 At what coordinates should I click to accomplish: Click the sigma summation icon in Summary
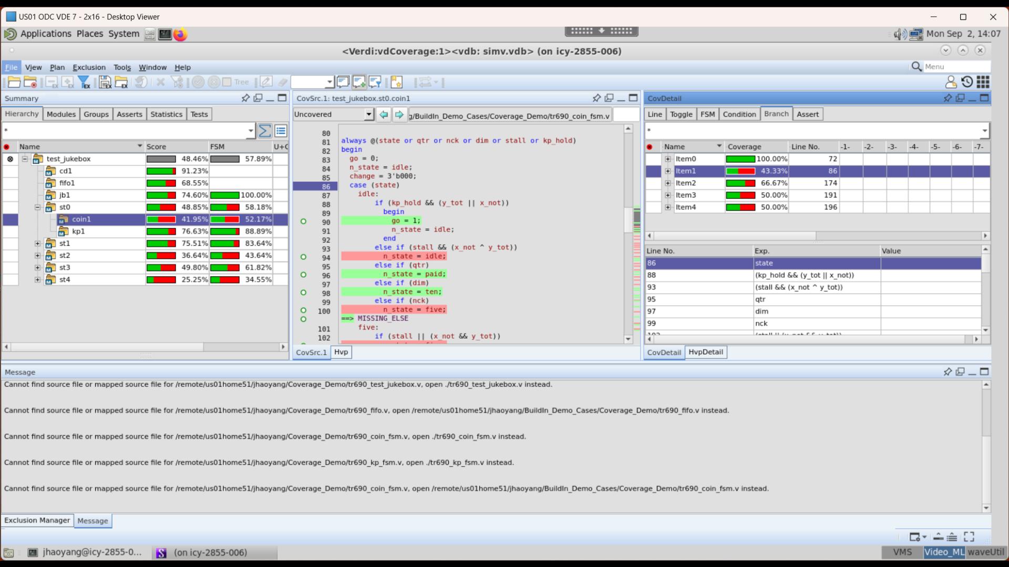point(265,131)
